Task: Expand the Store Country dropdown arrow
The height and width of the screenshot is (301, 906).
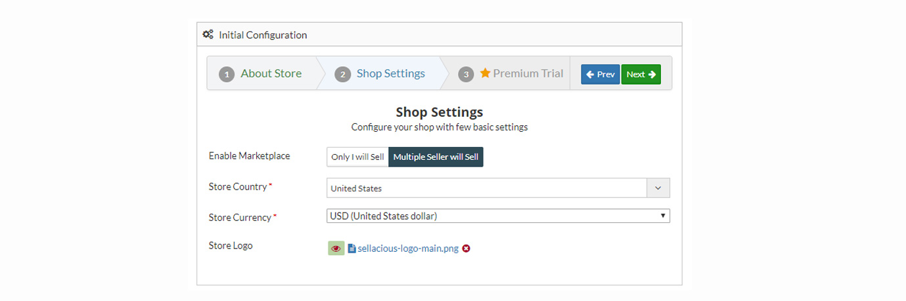Action: point(658,188)
